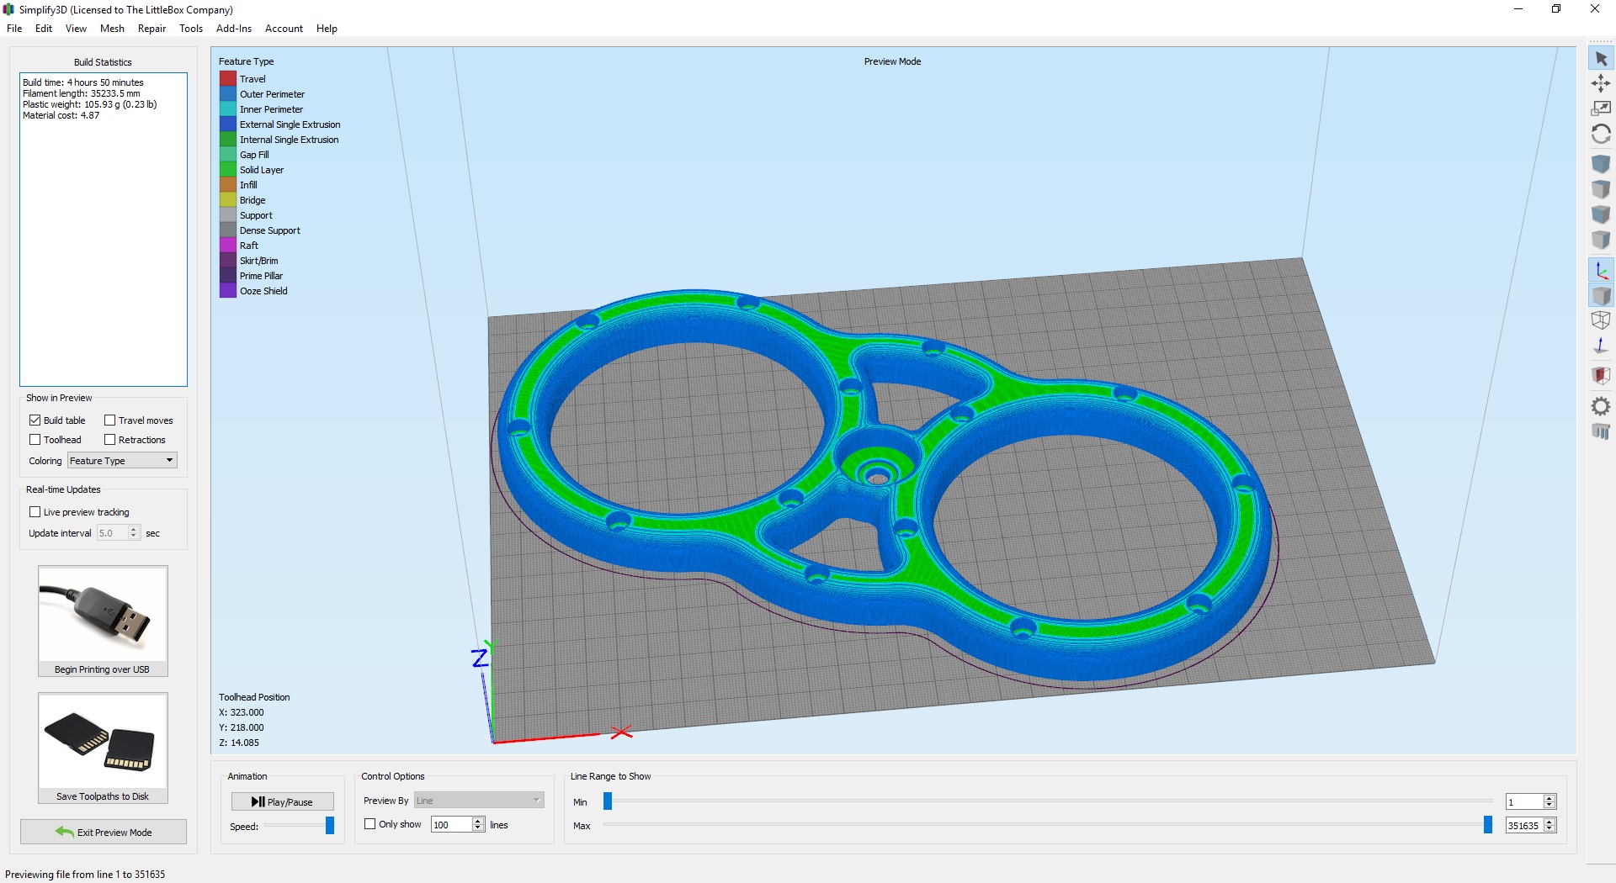The height and width of the screenshot is (883, 1616).
Task: Open the Mesh menu
Action: point(112,28)
